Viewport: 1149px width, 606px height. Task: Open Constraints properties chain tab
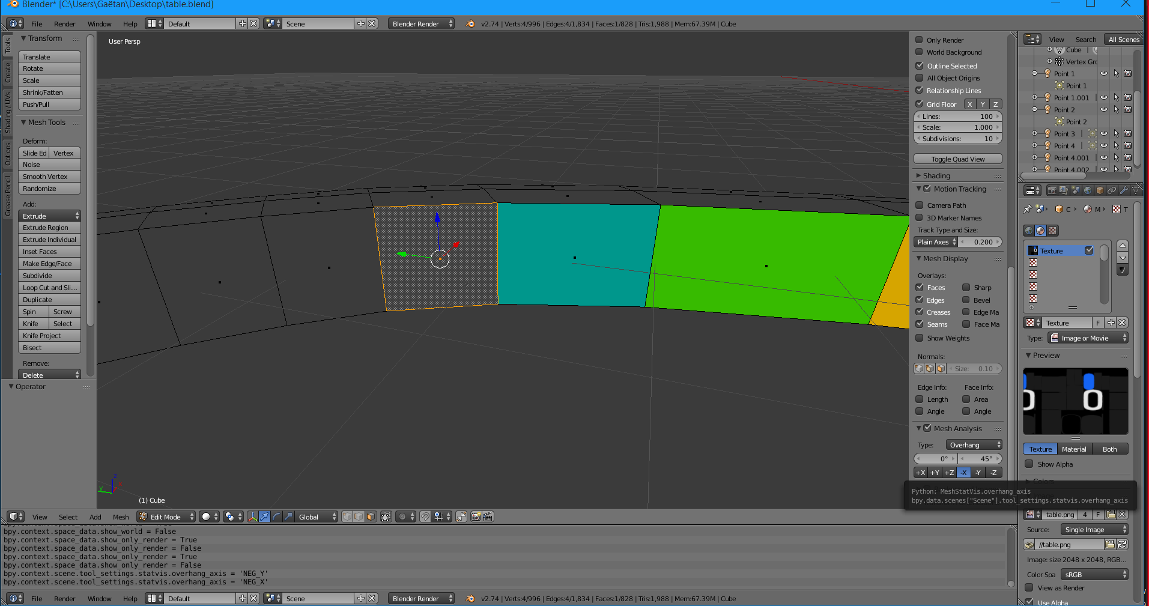(1112, 190)
